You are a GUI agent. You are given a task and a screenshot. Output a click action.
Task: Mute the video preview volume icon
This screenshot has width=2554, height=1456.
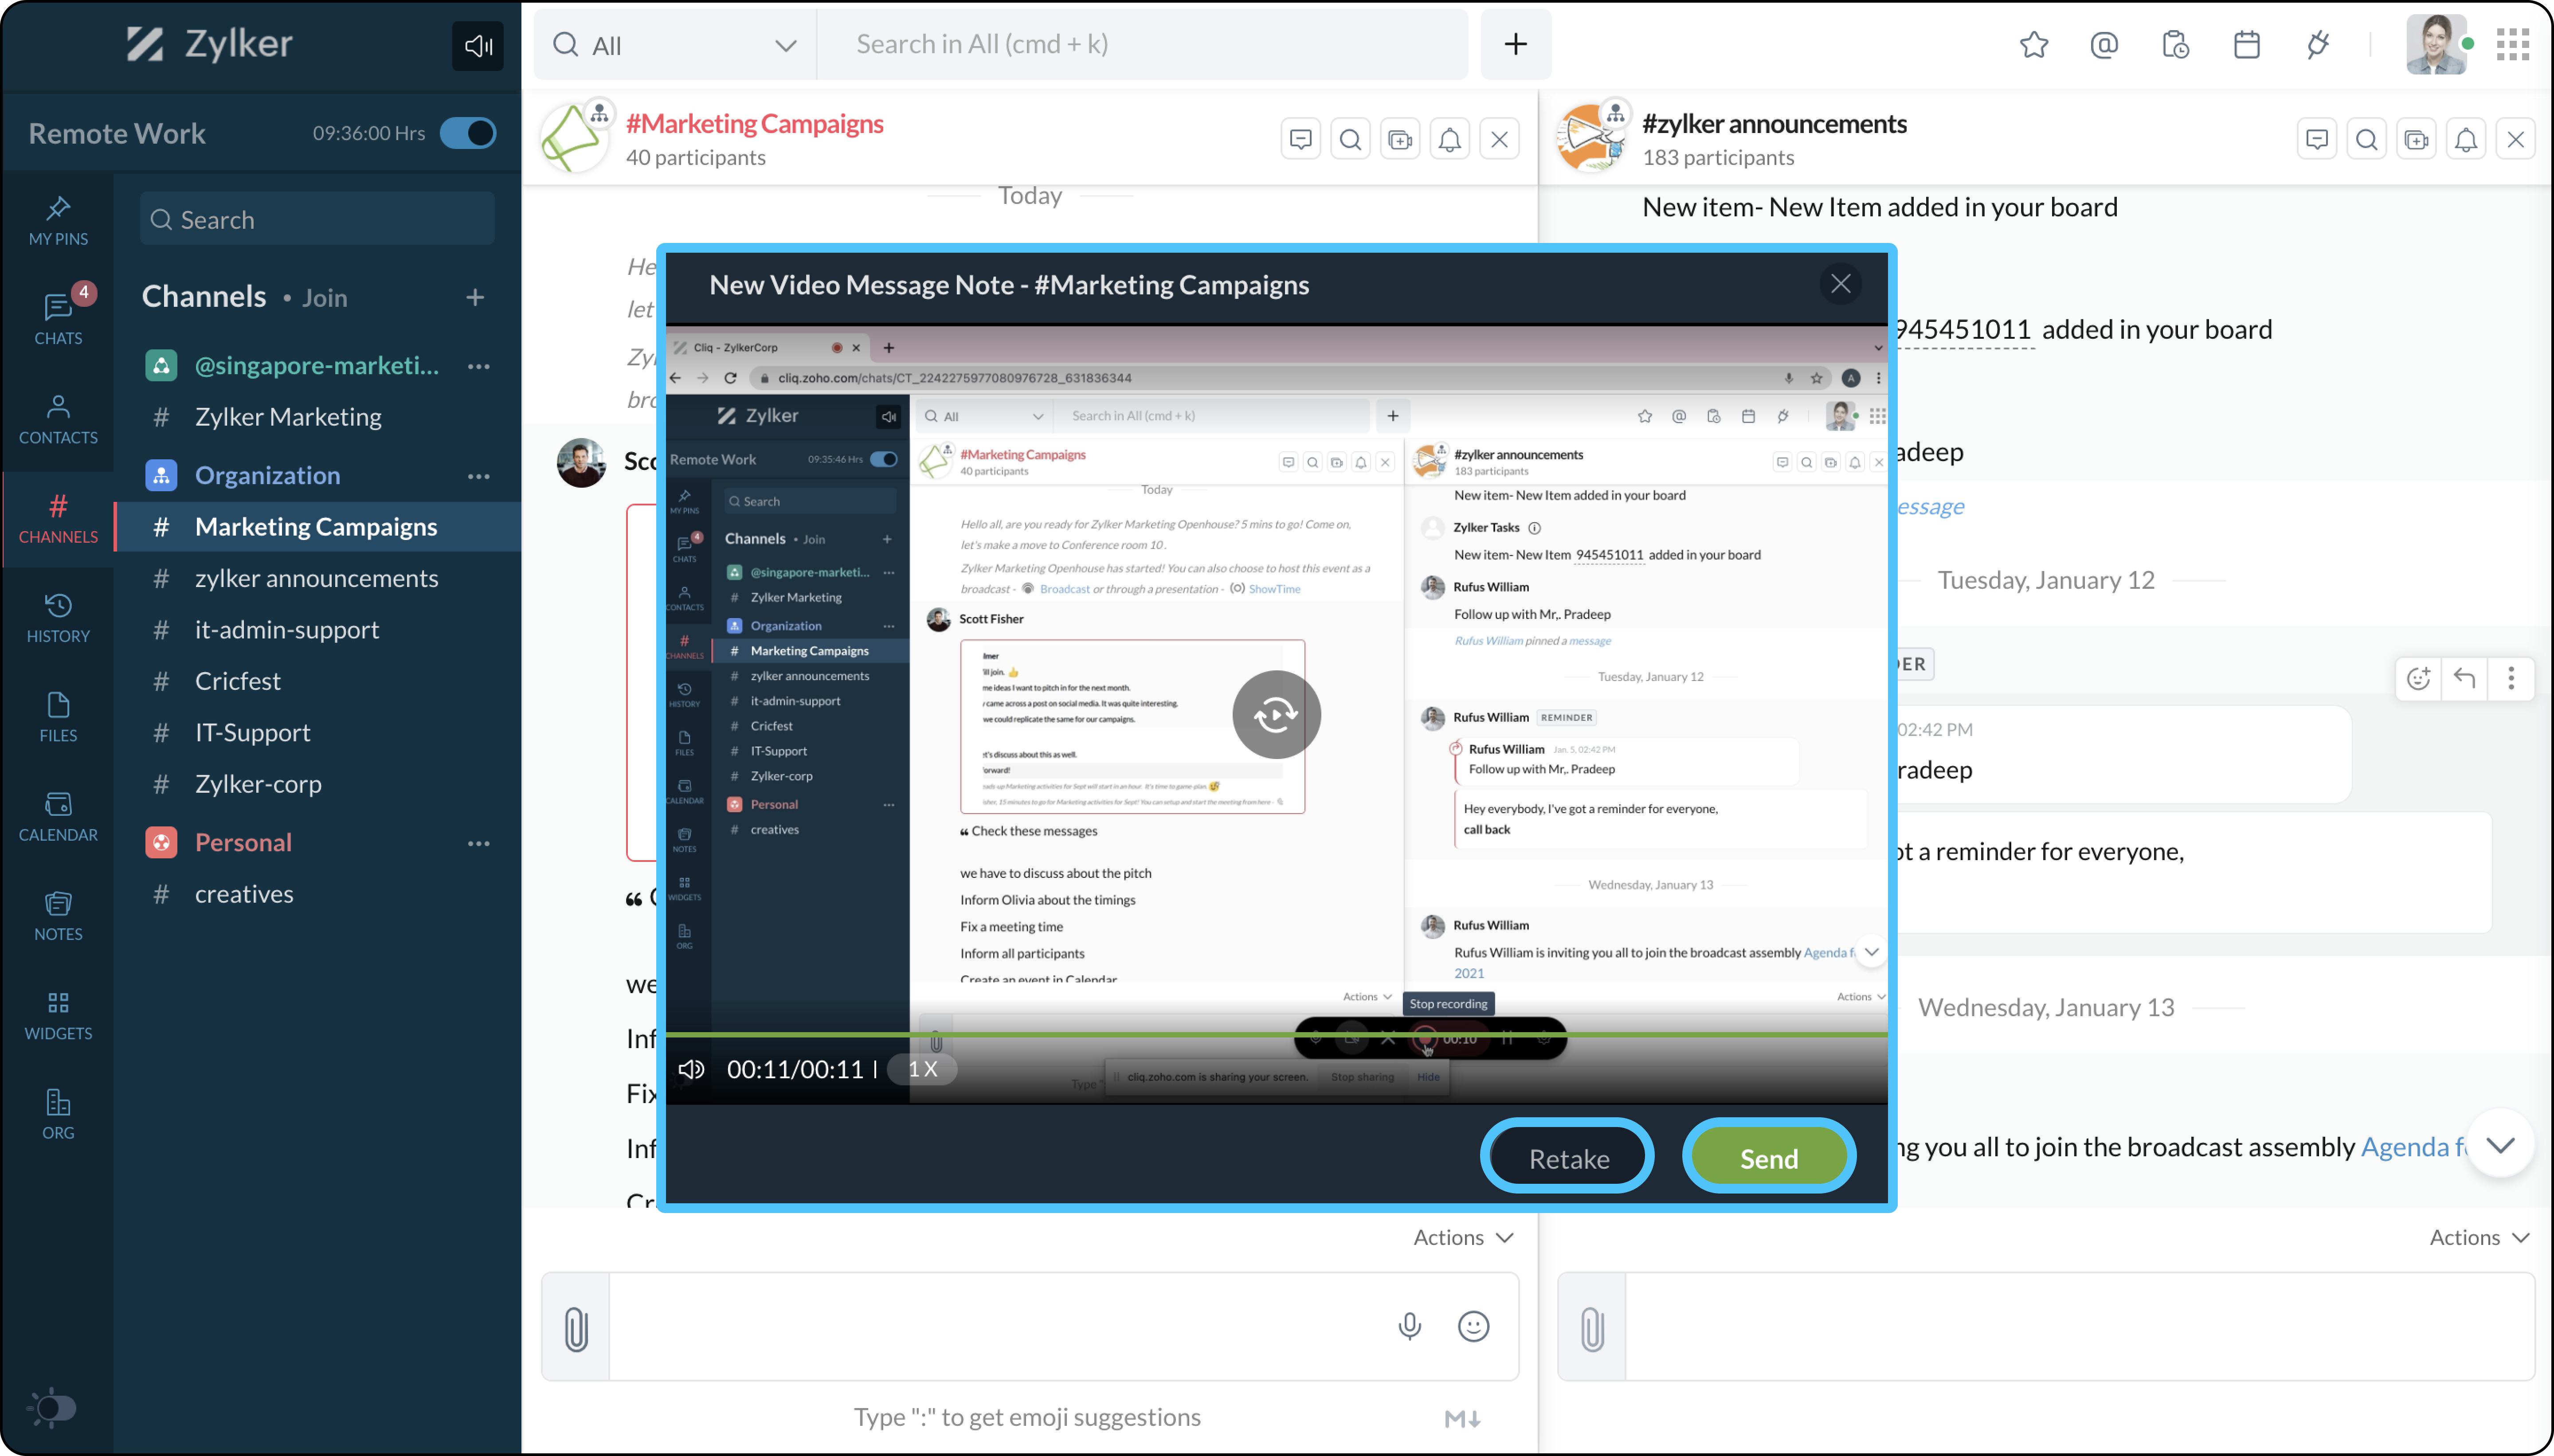click(x=691, y=1069)
